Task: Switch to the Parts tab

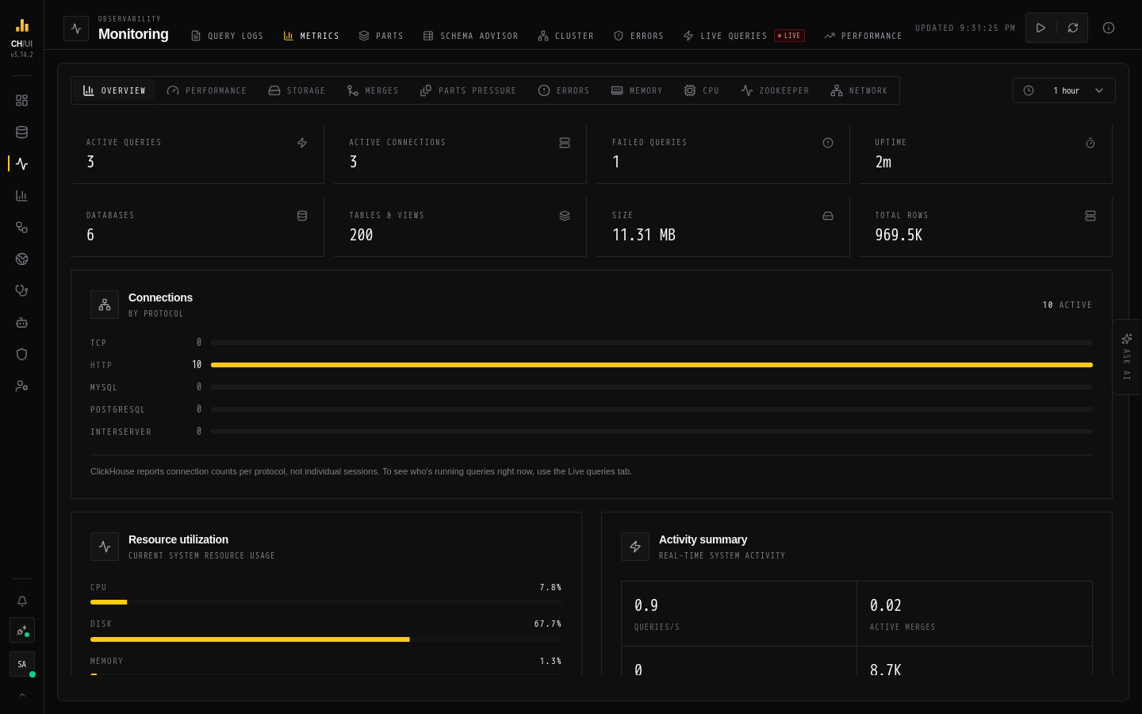Action: [381, 36]
